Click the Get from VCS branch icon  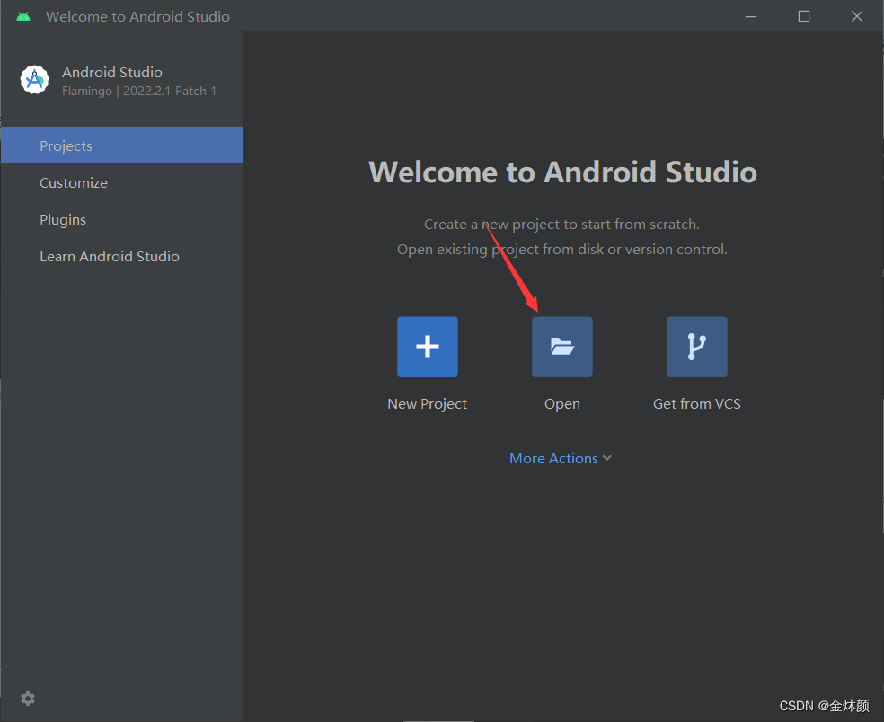[x=697, y=347]
